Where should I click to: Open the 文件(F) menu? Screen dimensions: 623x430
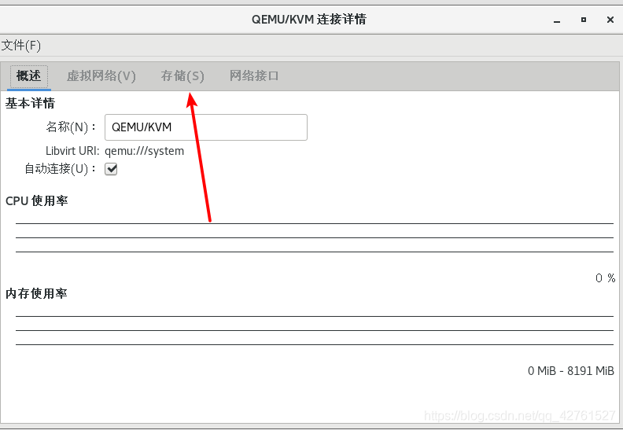(20, 46)
